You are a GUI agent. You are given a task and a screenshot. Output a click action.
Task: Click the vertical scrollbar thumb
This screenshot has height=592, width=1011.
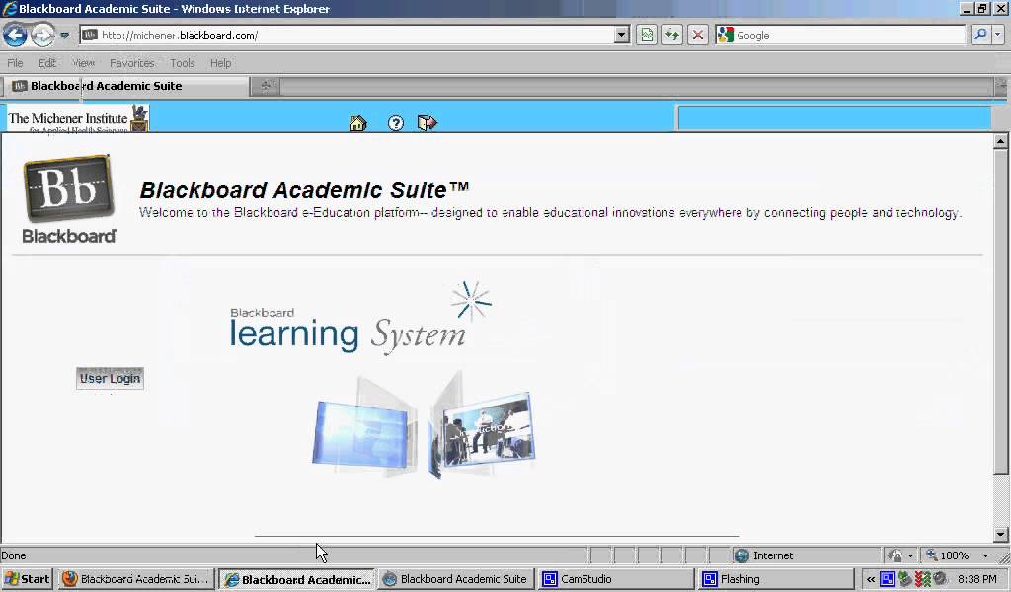click(x=1000, y=311)
